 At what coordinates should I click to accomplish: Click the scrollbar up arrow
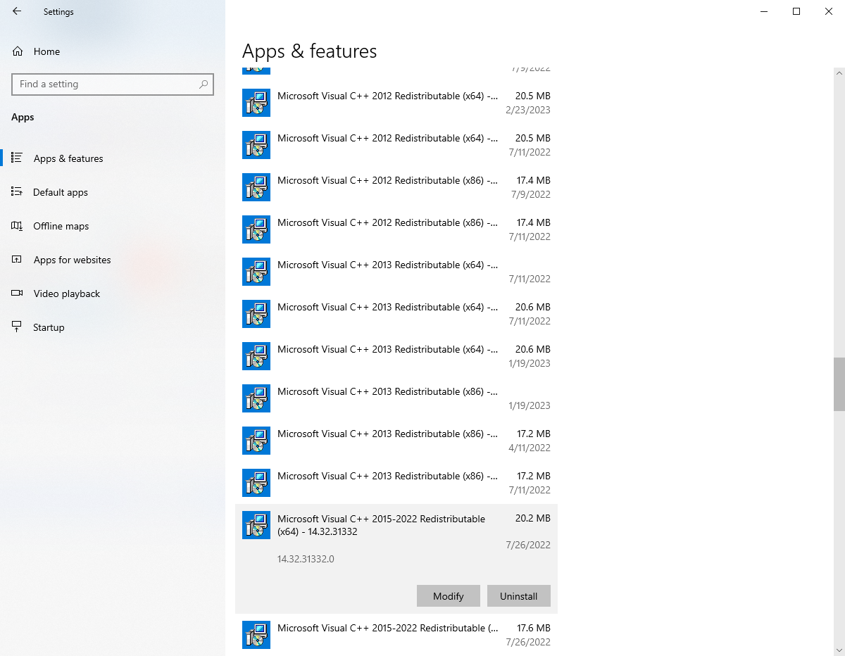pos(839,72)
